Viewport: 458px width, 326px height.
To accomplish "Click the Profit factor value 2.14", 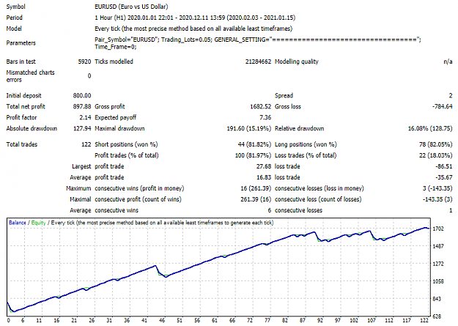I will [85, 117].
